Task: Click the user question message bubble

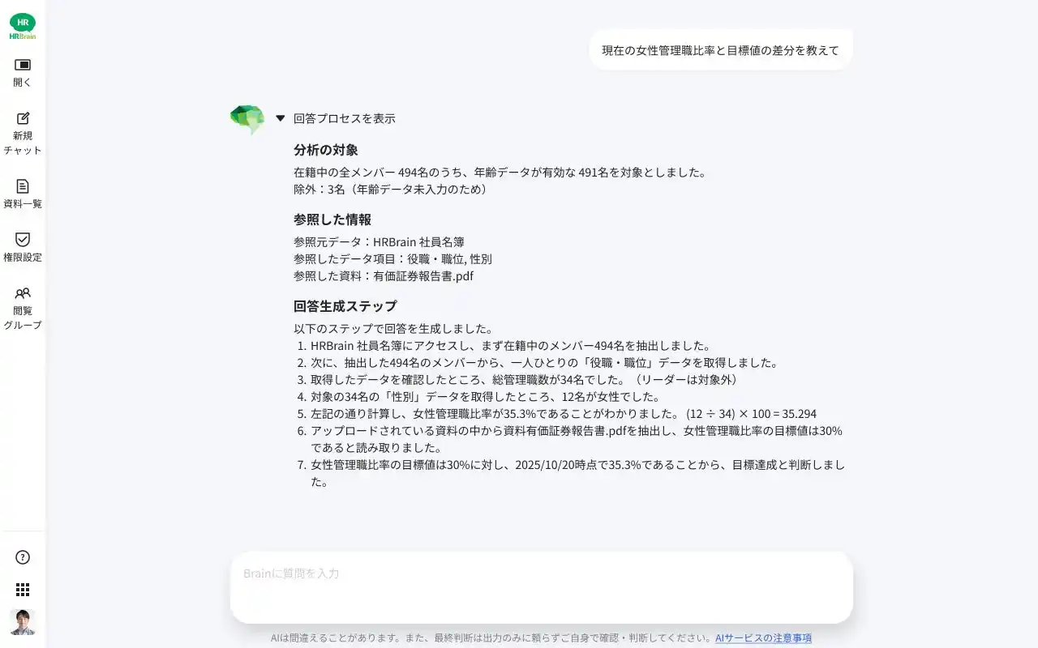Action: coord(721,50)
